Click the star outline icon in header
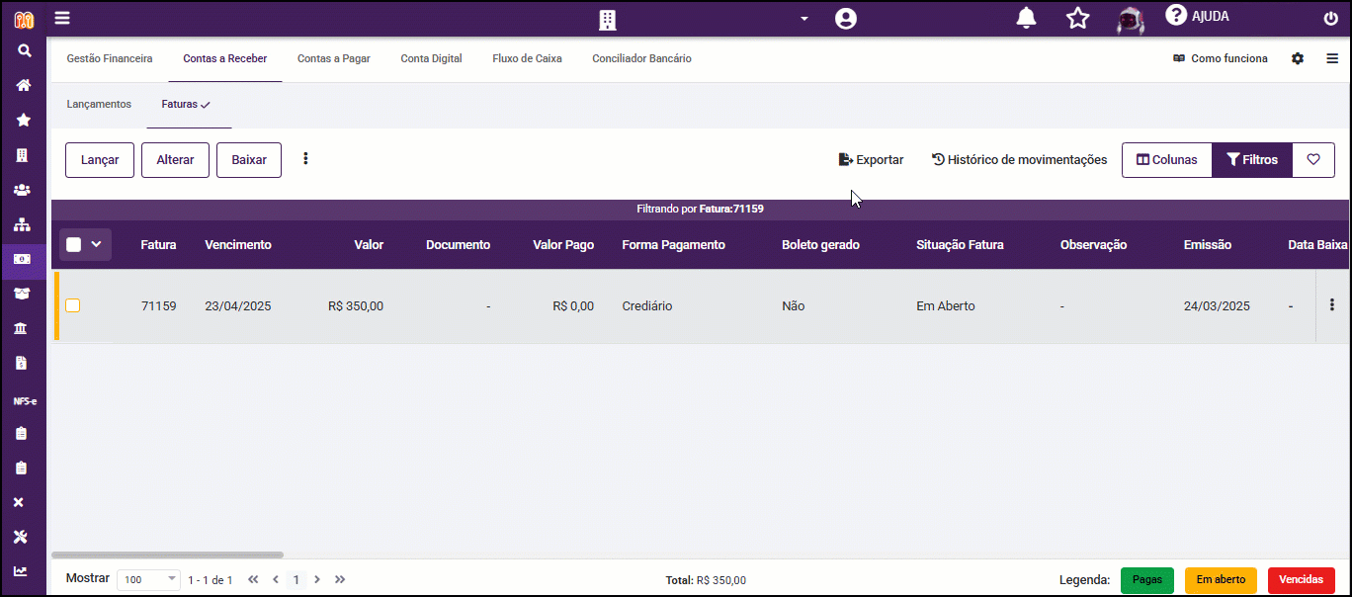This screenshot has width=1352, height=597. pyautogui.click(x=1077, y=18)
